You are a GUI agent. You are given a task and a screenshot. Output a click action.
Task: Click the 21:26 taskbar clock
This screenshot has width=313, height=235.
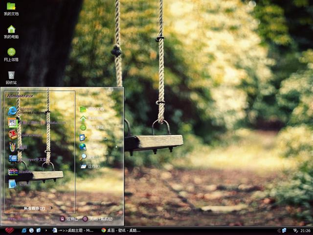[x=305, y=231]
